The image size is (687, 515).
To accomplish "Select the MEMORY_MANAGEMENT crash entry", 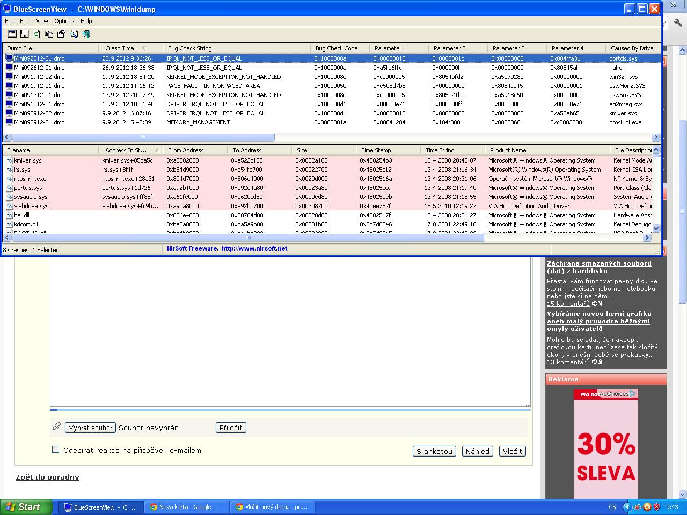I will point(332,122).
